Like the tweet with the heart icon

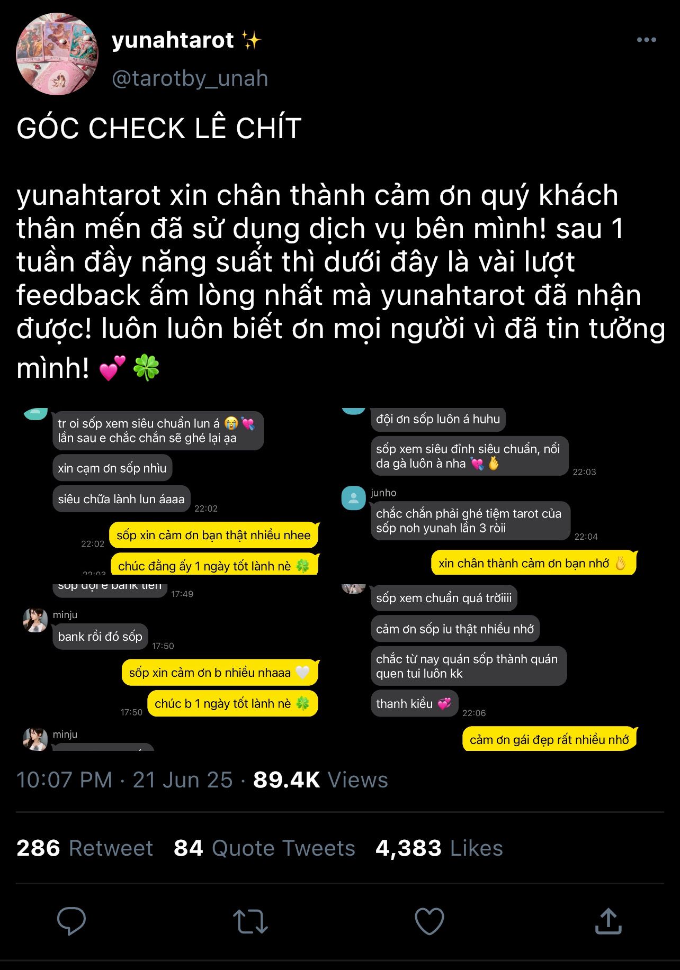[430, 921]
